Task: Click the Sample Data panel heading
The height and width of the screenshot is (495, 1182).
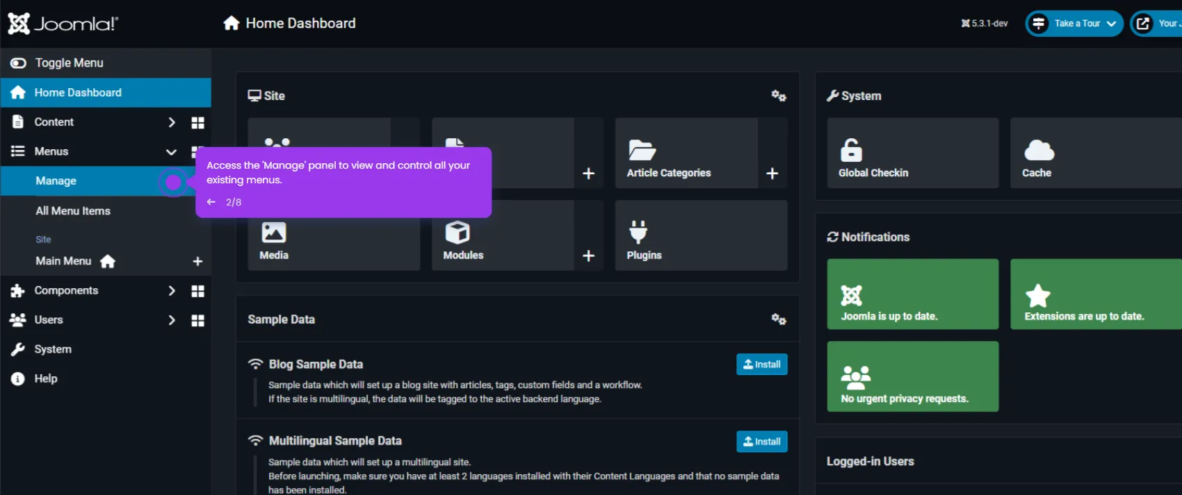Action: pos(281,319)
